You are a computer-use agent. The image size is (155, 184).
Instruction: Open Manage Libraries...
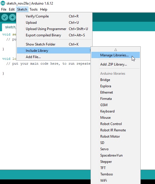click(x=116, y=55)
